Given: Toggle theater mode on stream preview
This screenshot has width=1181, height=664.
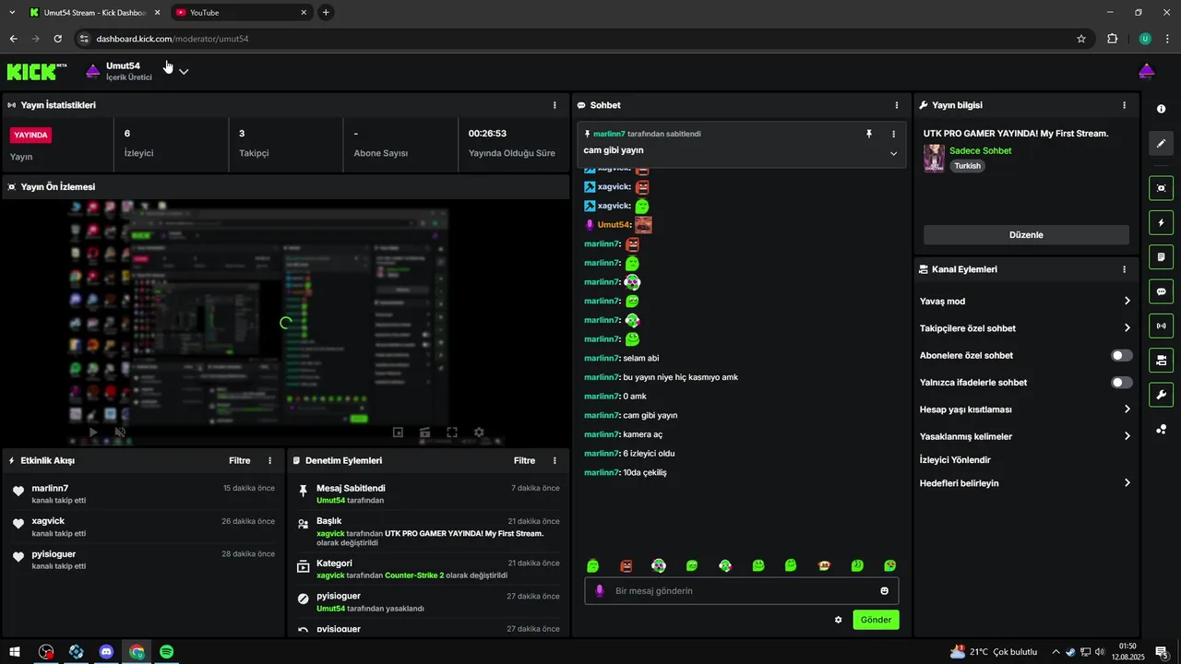Looking at the screenshot, I should (x=424, y=432).
